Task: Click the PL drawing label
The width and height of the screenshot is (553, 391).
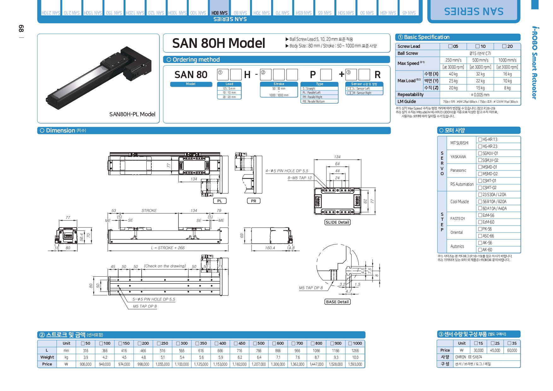Action: pos(220,201)
